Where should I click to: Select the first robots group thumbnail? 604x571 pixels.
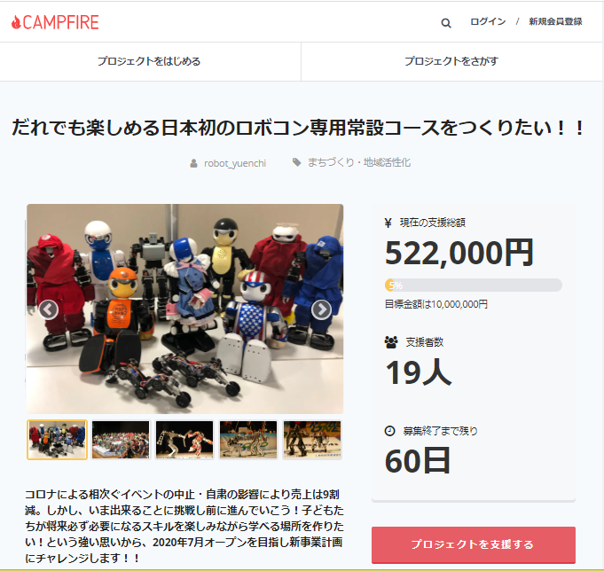pyautogui.click(x=57, y=440)
